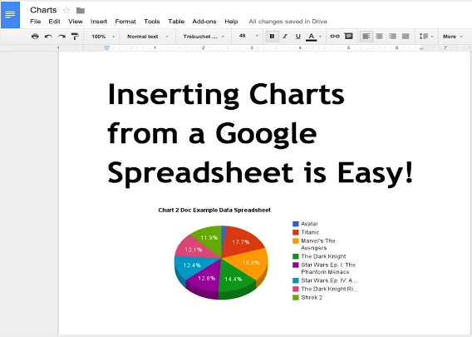Star the Charts document

[x=66, y=11]
